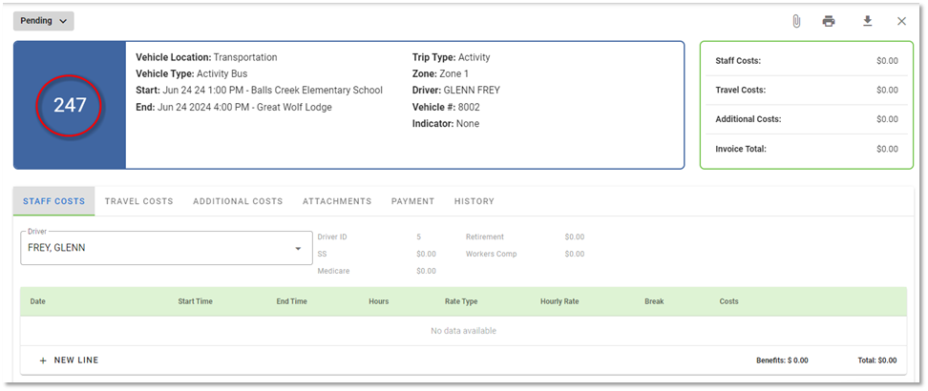Add a New Line to staff costs

[69, 360]
